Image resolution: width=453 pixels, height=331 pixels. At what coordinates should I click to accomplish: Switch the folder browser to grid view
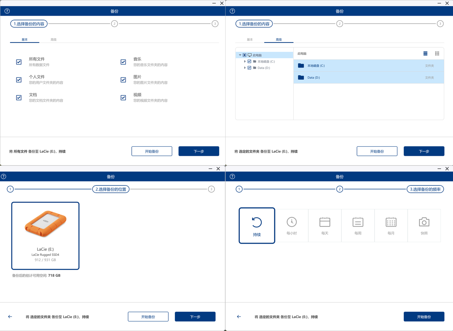[437, 54]
